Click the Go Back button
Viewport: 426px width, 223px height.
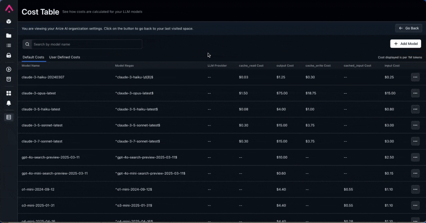point(408,28)
